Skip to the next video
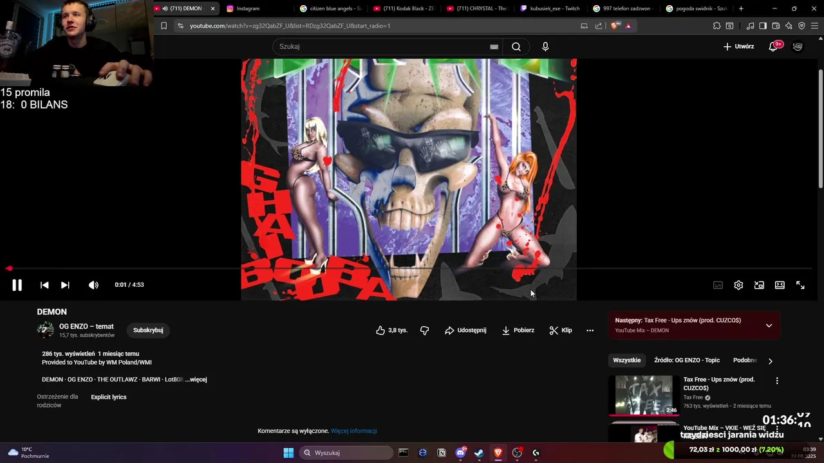Image resolution: width=824 pixels, height=463 pixels. (65, 285)
